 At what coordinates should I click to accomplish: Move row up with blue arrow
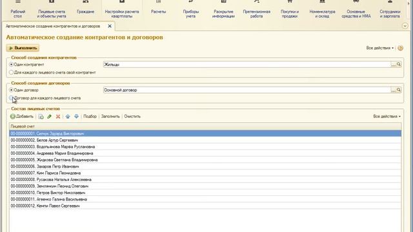68,117
